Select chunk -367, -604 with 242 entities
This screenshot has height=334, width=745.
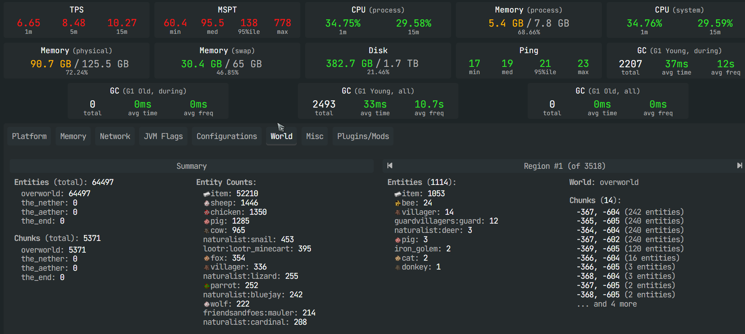click(630, 212)
